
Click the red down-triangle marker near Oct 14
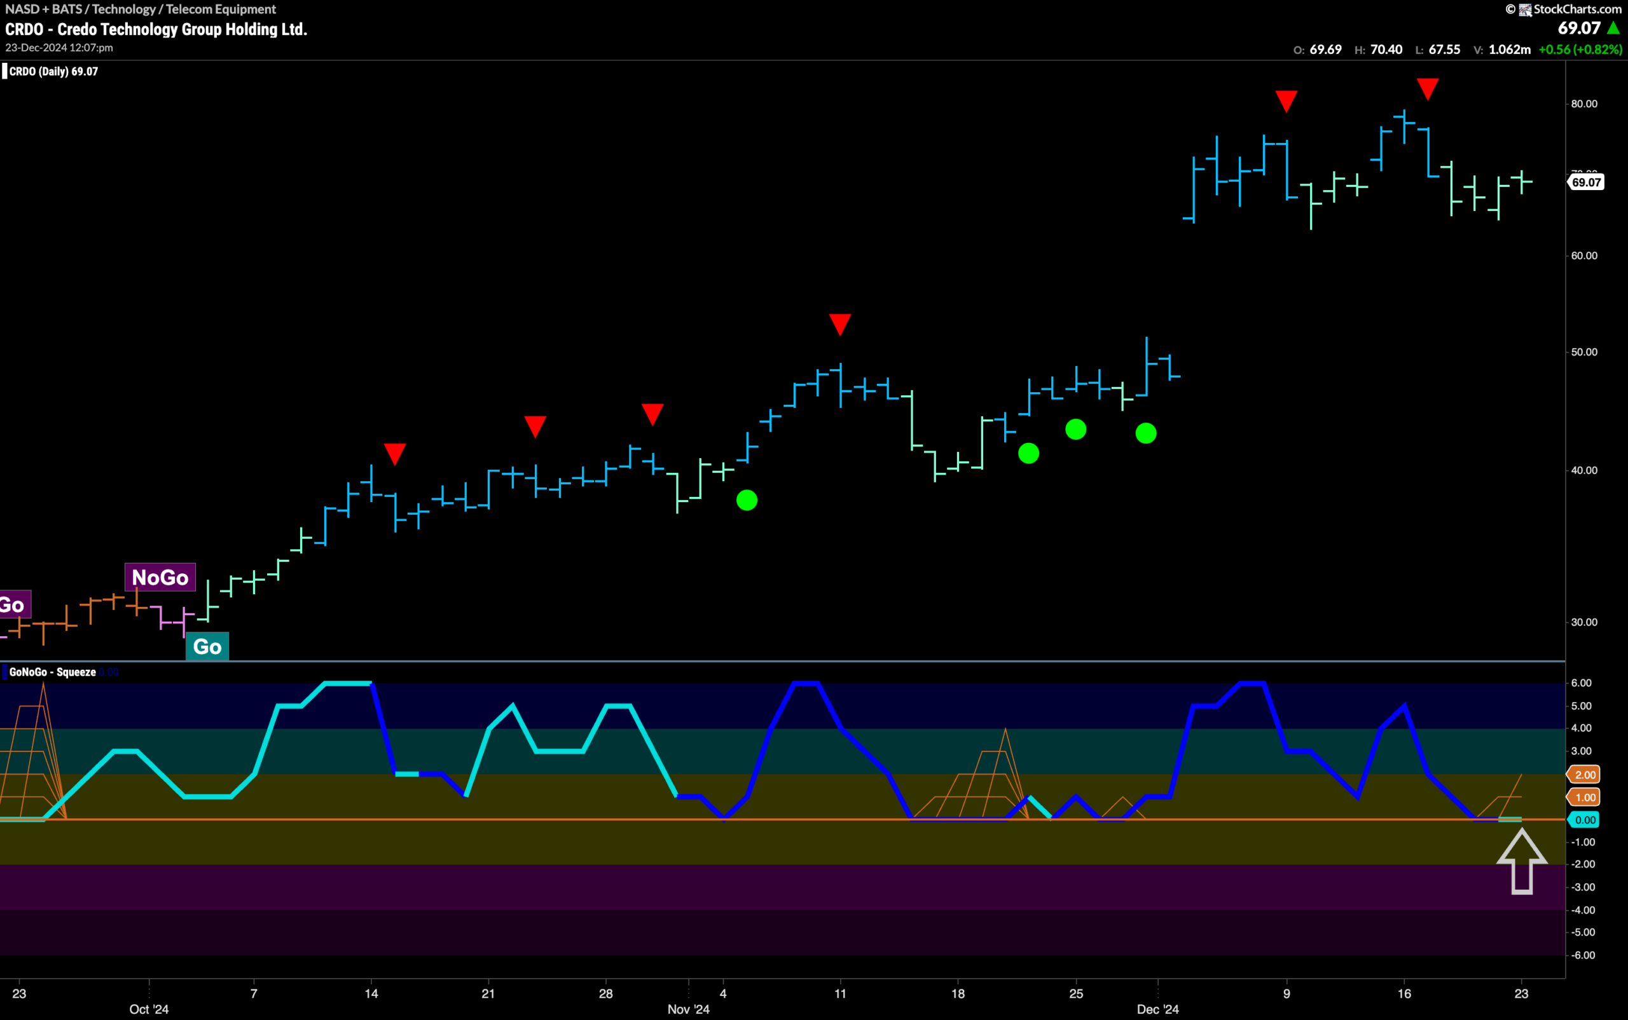click(394, 454)
